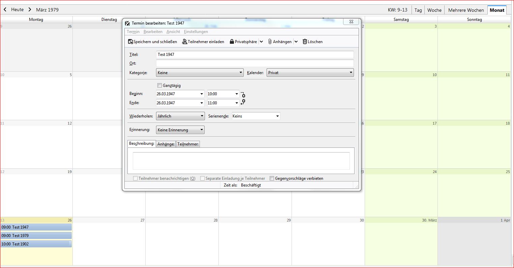Click the Speichern und schließen save icon

click(130, 42)
